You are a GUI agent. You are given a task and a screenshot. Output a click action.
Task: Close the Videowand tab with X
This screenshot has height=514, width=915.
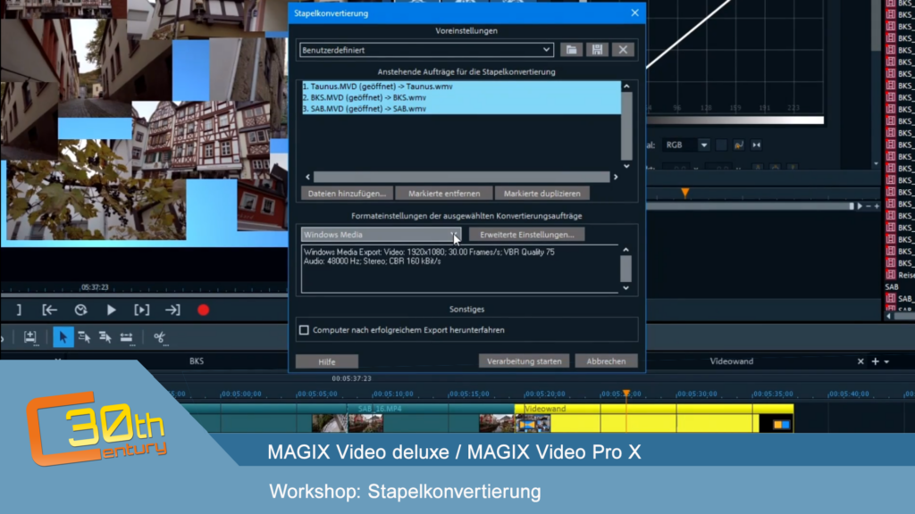(x=860, y=361)
